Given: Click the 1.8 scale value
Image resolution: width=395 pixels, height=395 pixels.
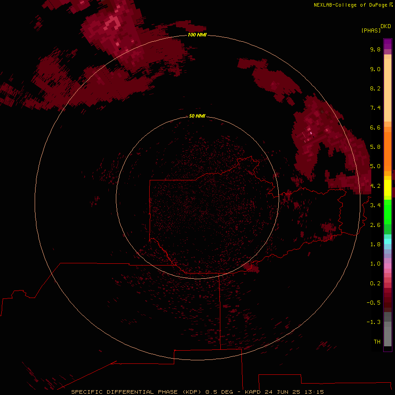Looking at the screenshot, I should tap(375, 244).
